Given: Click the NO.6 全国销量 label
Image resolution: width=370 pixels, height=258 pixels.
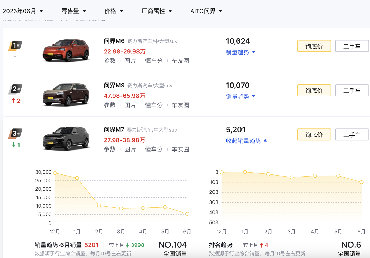Looking at the screenshot, I should coord(350,249).
